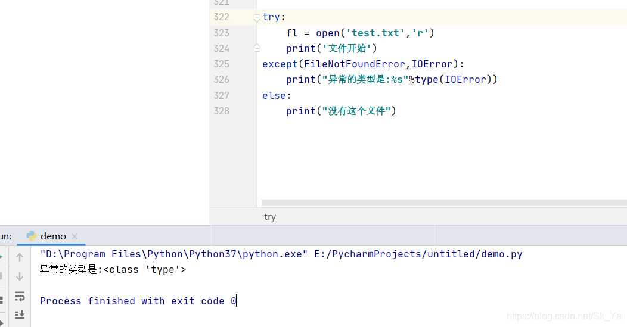The height and width of the screenshot is (327, 627).
Task: Click print('文件开始') statement
Action: [331, 48]
